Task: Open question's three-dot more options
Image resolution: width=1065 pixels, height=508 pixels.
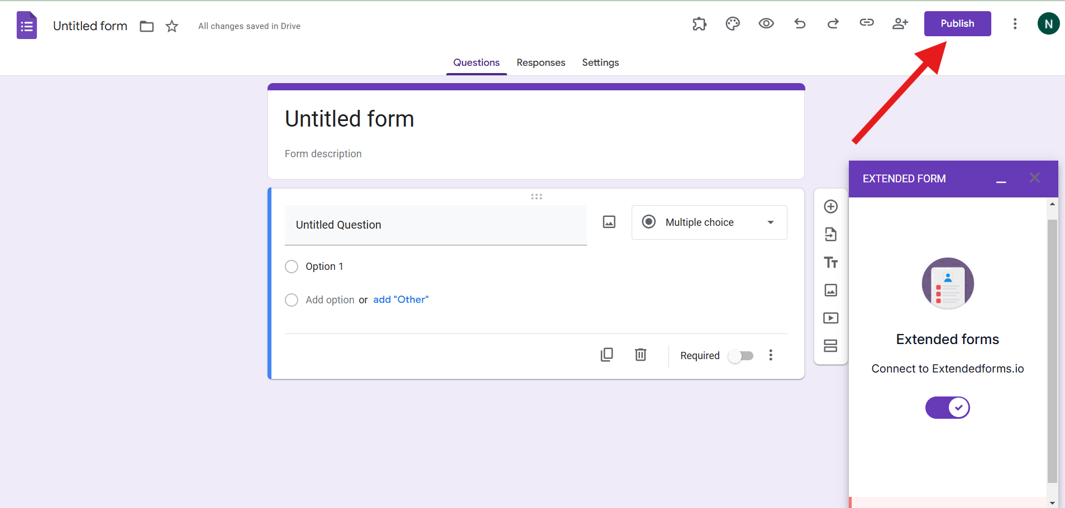Action: (x=771, y=355)
